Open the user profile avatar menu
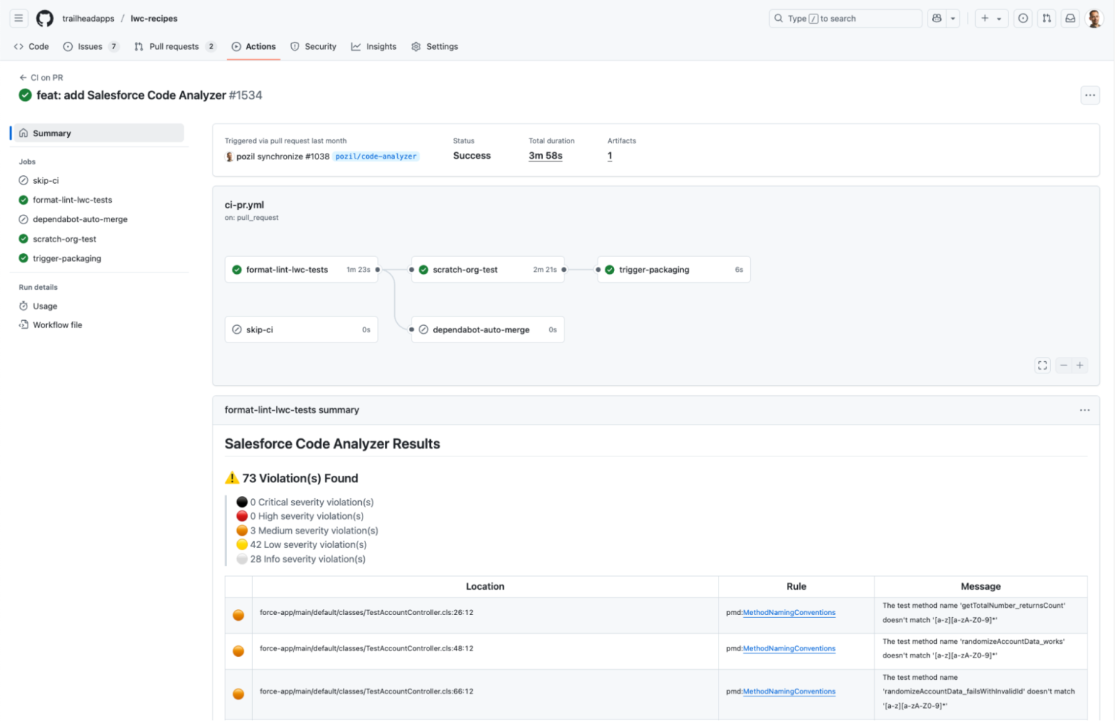 click(1094, 18)
